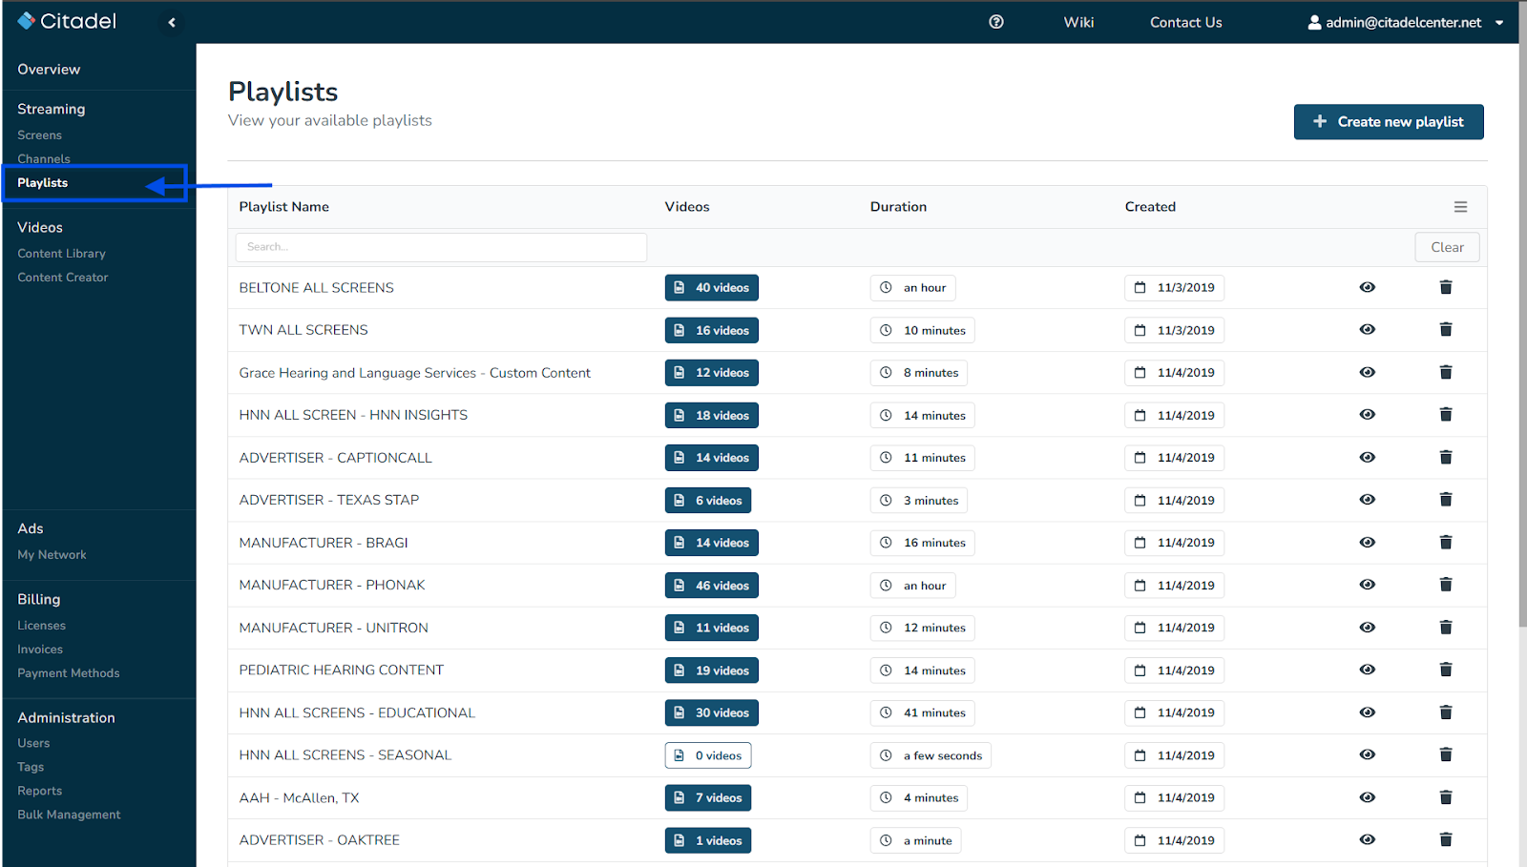Image resolution: width=1527 pixels, height=867 pixels.
Task: Delete PEDIATRIC HEARING CONTENT playlist
Action: tap(1446, 670)
